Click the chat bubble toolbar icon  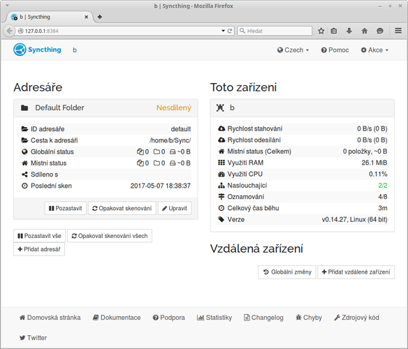tap(380, 31)
